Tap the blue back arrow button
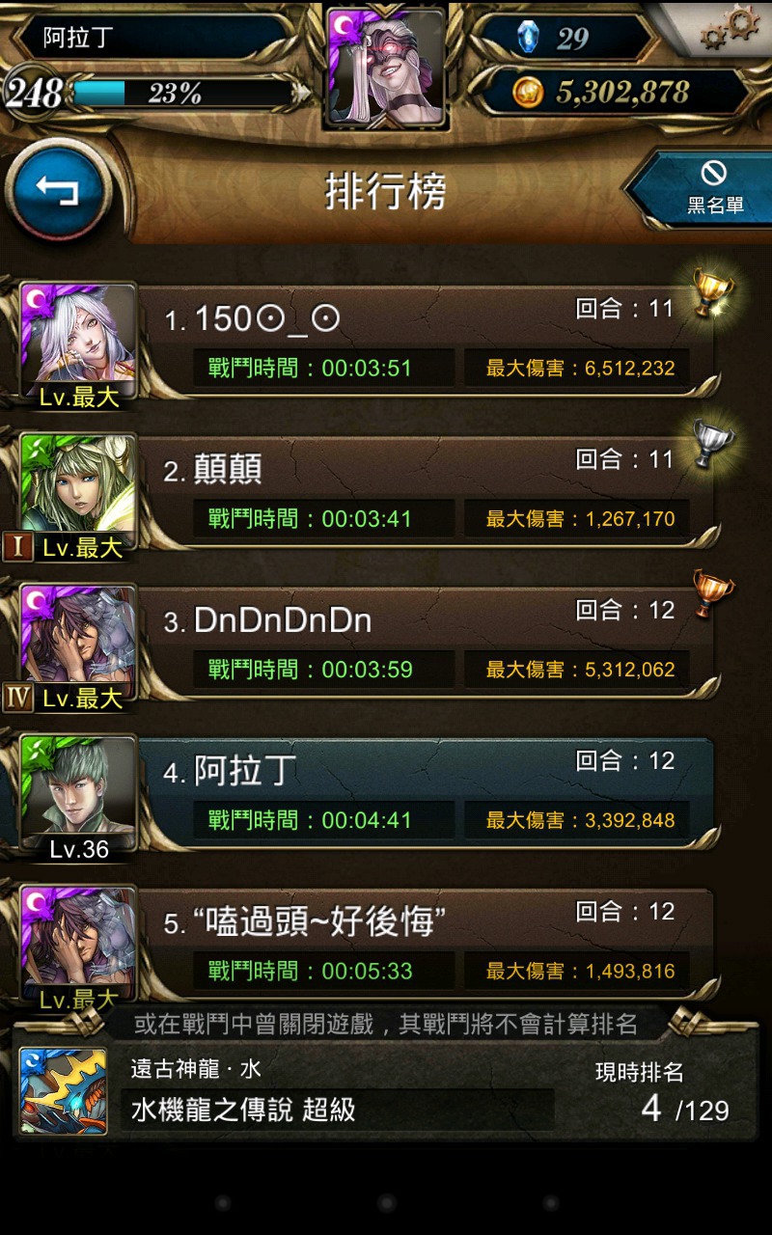 coord(58,190)
